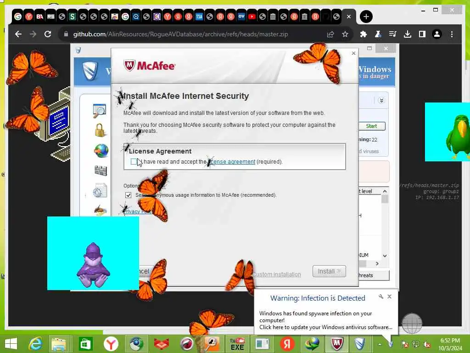Switch to the green S tab

point(72,17)
